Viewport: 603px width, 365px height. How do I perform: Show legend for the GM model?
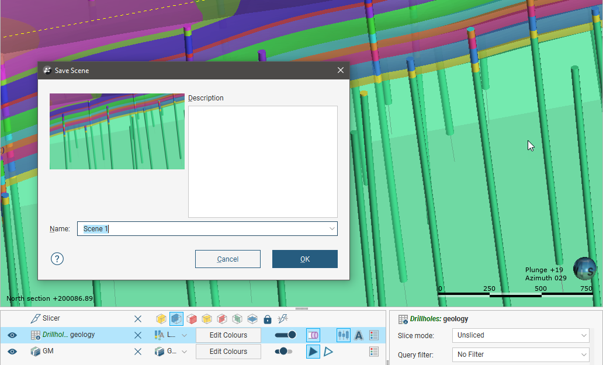point(374,352)
